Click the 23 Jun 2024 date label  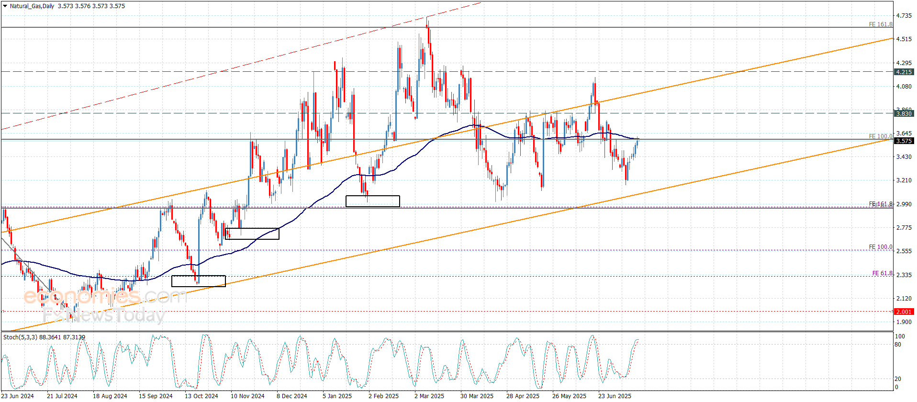click(x=18, y=396)
